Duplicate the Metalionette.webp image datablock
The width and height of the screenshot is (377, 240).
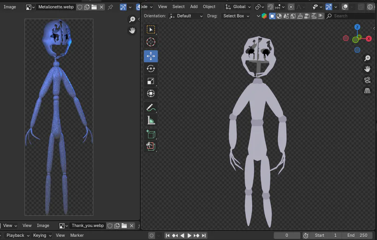coord(87,7)
